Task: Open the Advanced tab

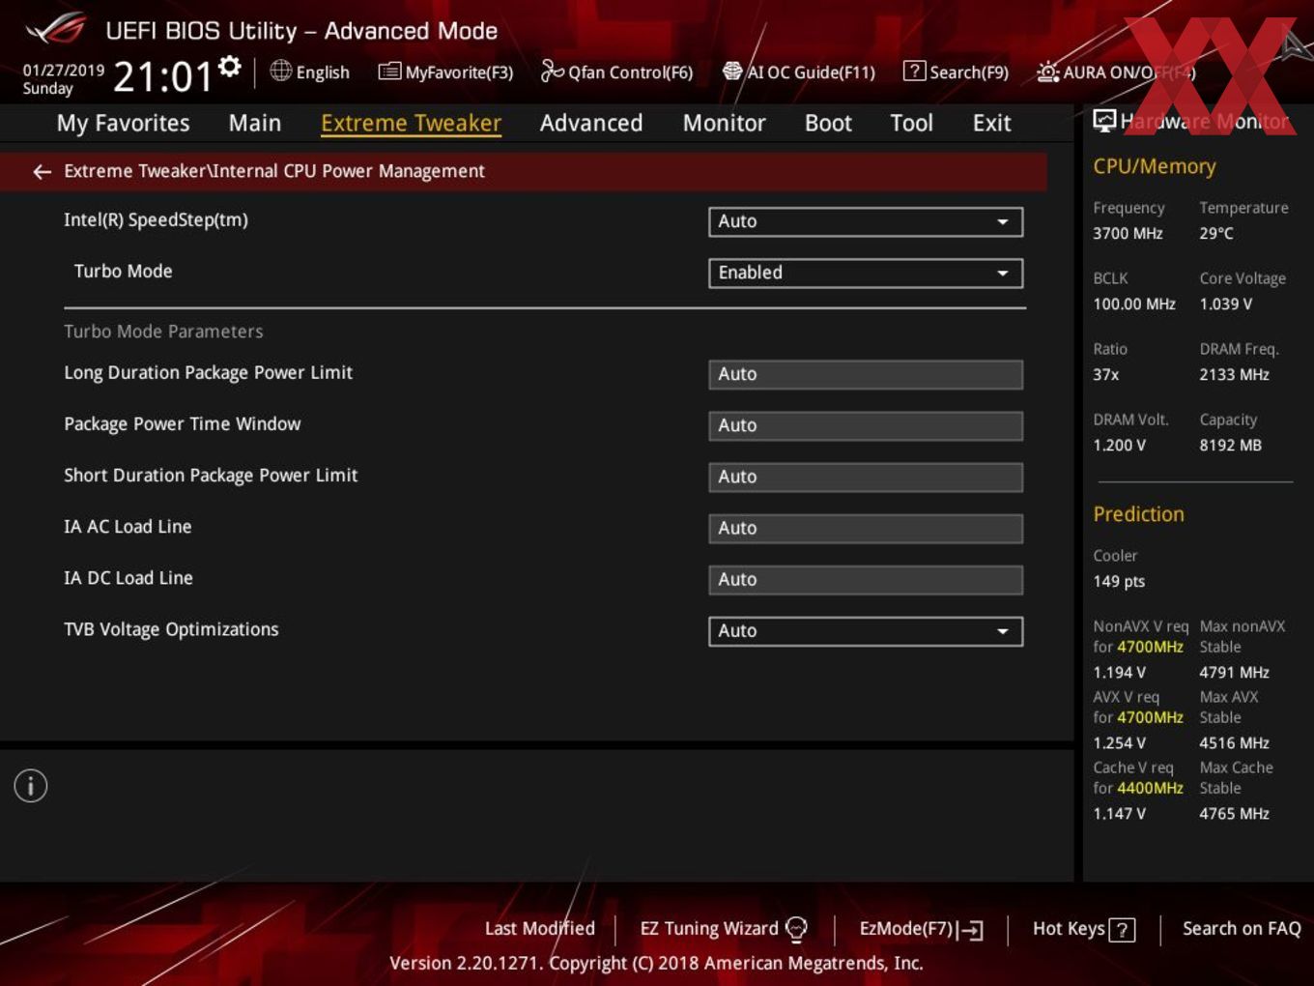Action: 591,123
